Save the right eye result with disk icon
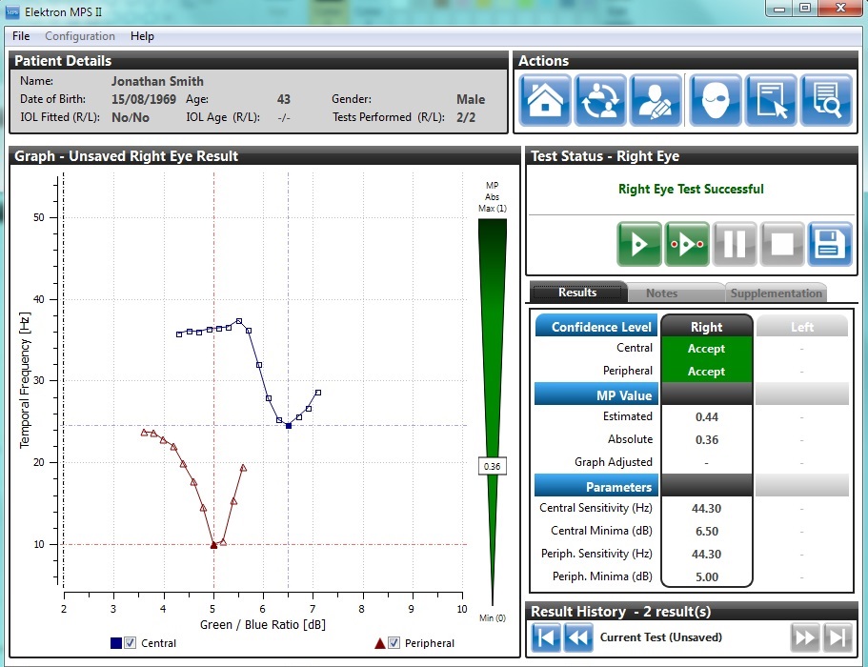Viewport: 868px width, 667px height. click(828, 244)
